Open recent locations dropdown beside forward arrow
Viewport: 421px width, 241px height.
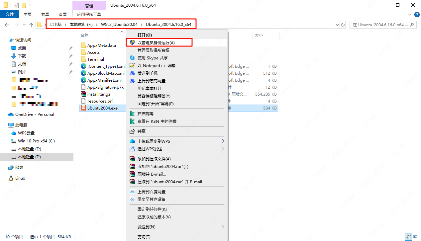pos(24,25)
